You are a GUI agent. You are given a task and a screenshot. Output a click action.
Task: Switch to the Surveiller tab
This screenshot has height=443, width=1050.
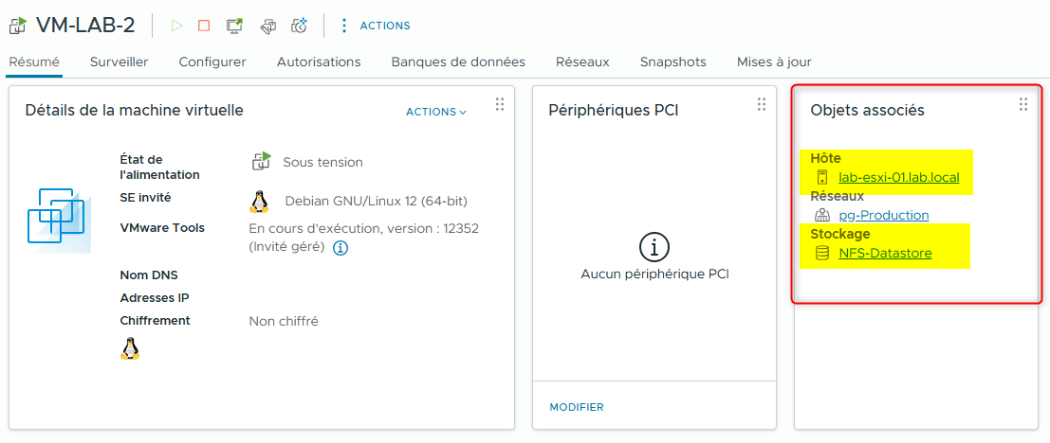[120, 62]
